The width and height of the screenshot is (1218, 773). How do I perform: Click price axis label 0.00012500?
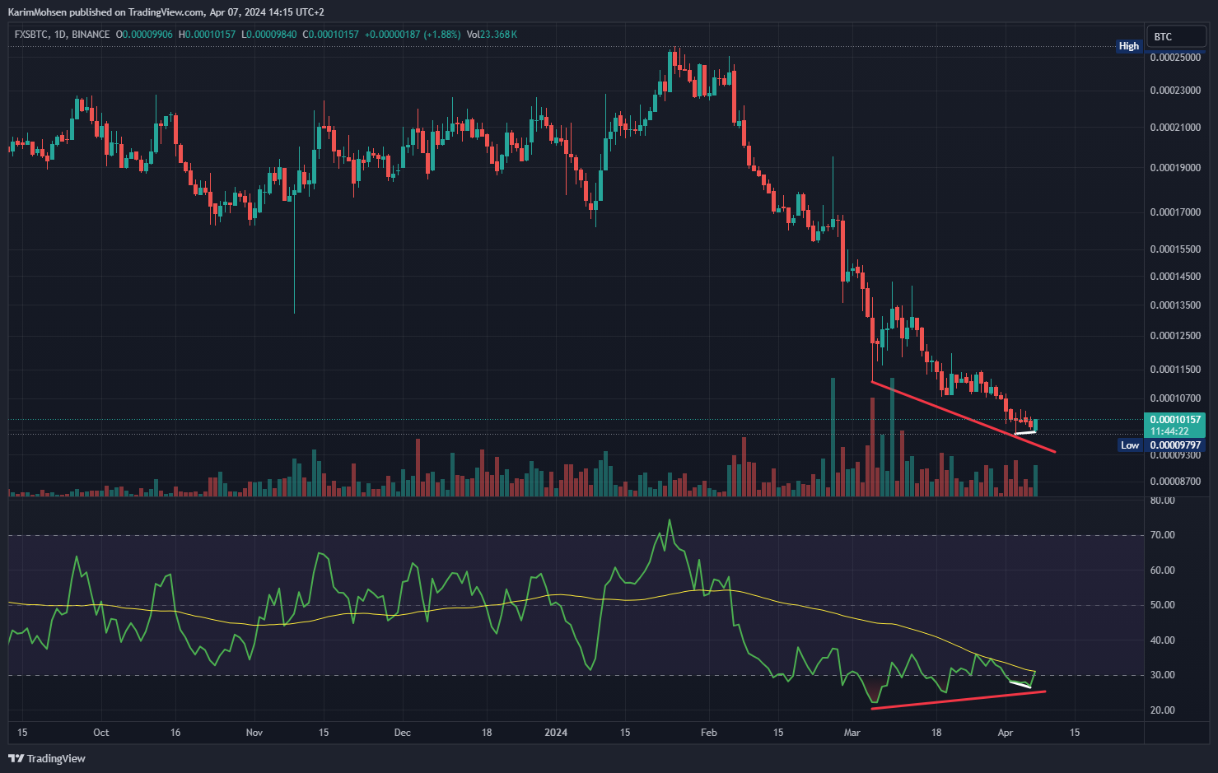1175,336
